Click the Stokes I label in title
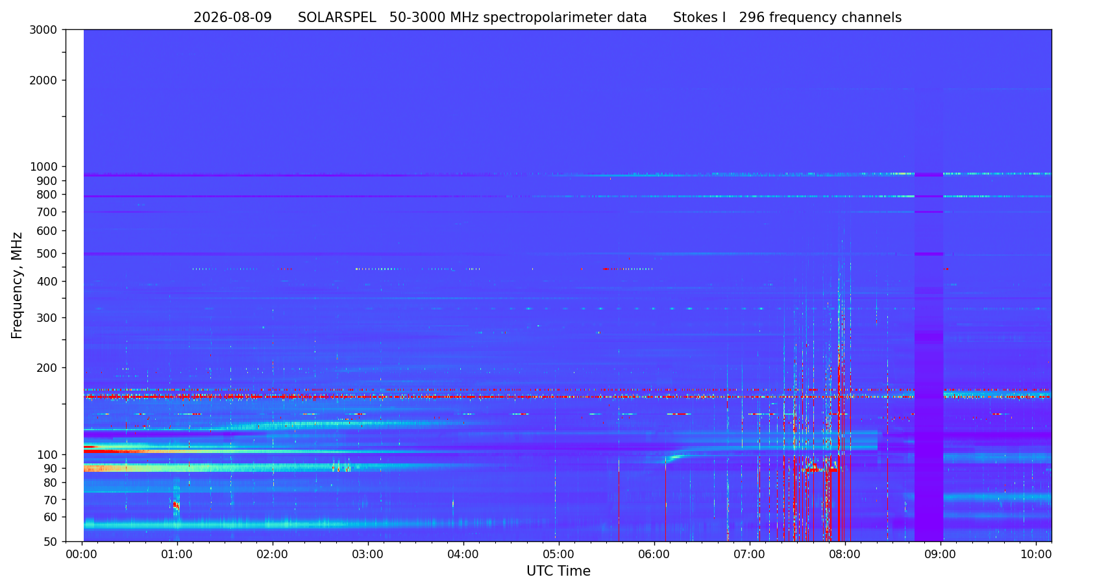 pos(699,18)
